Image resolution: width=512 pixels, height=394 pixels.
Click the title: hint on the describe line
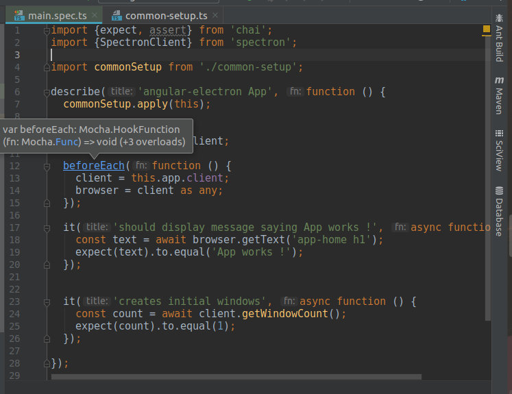(121, 91)
